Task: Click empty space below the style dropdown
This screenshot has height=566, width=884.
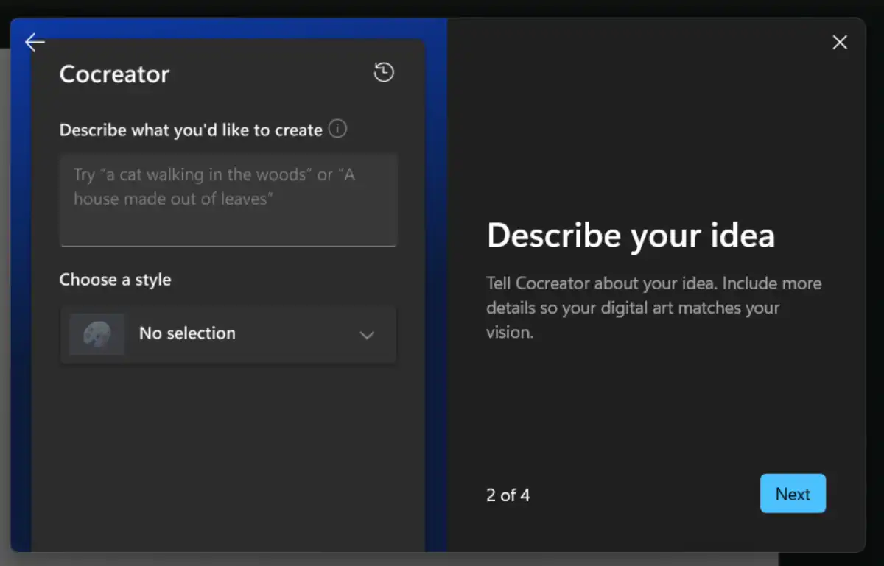Action: (228, 456)
